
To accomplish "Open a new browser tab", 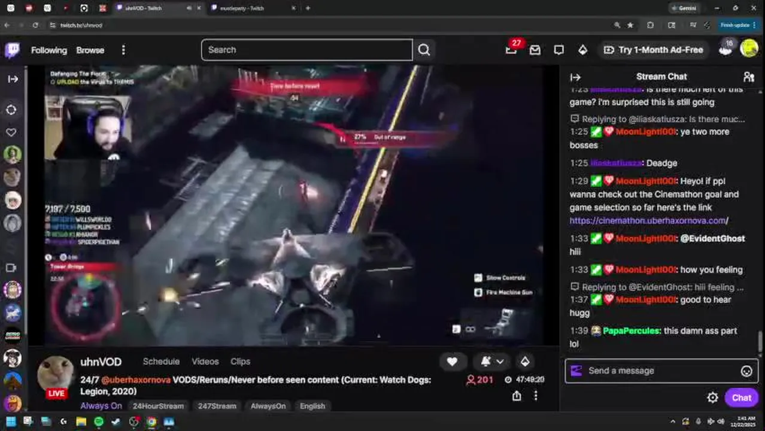I will (x=308, y=8).
